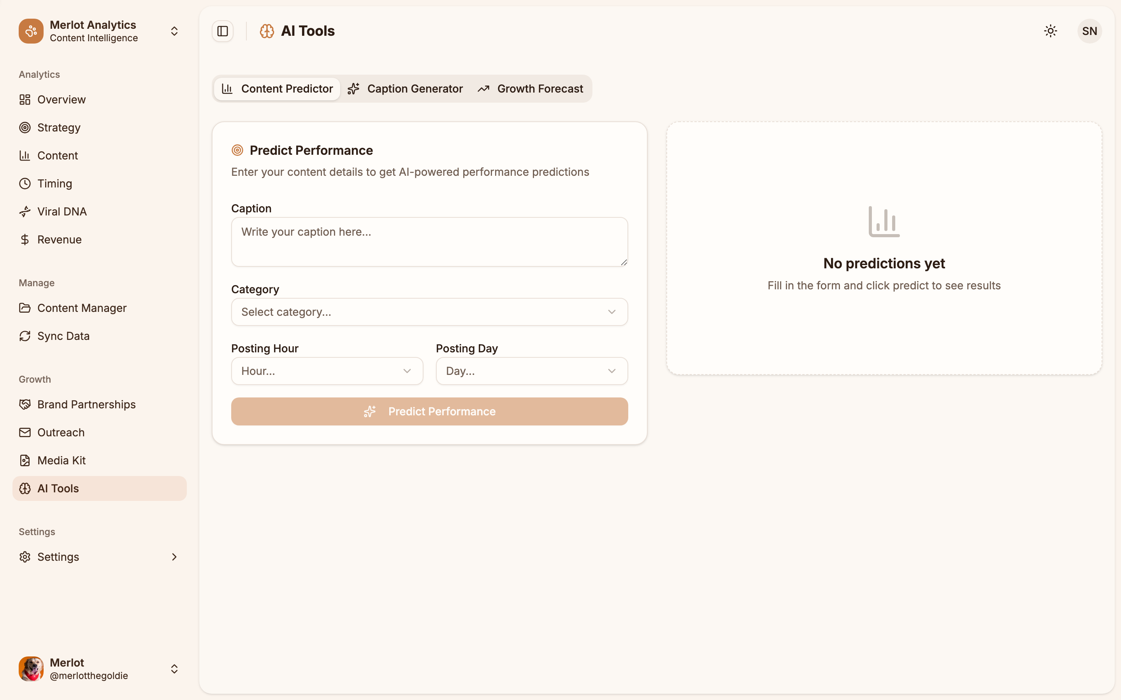
Task: Expand the Posting Hour dropdown
Action: point(327,370)
